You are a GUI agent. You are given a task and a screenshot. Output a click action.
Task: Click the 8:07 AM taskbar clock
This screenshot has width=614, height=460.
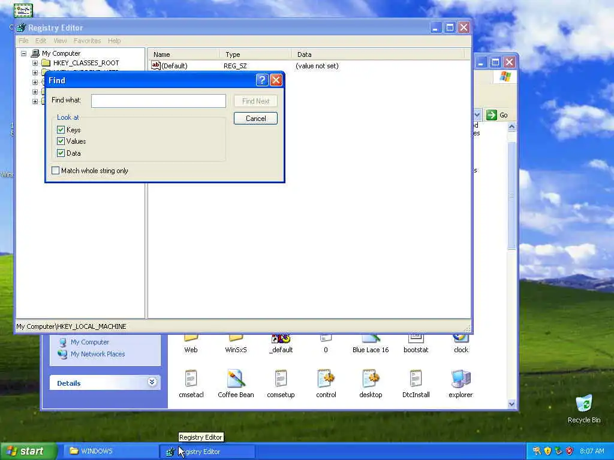(x=592, y=451)
